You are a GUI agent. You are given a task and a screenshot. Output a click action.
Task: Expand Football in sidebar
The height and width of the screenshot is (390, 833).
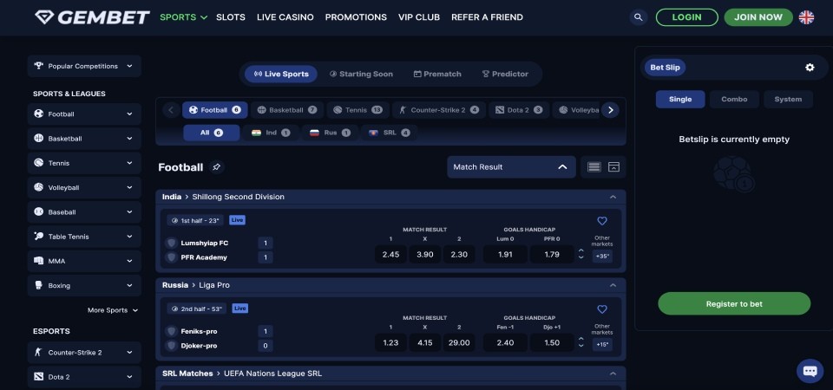point(84,114)
